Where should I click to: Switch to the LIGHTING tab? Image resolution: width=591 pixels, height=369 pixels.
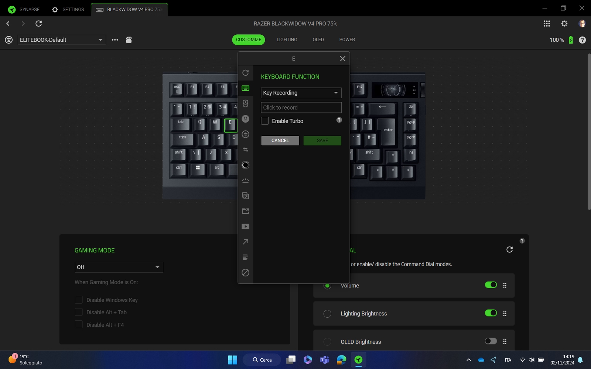click(287, 40)
